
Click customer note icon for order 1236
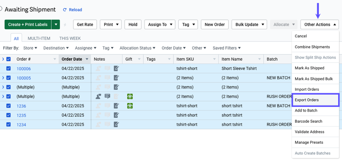coord(98,106)
